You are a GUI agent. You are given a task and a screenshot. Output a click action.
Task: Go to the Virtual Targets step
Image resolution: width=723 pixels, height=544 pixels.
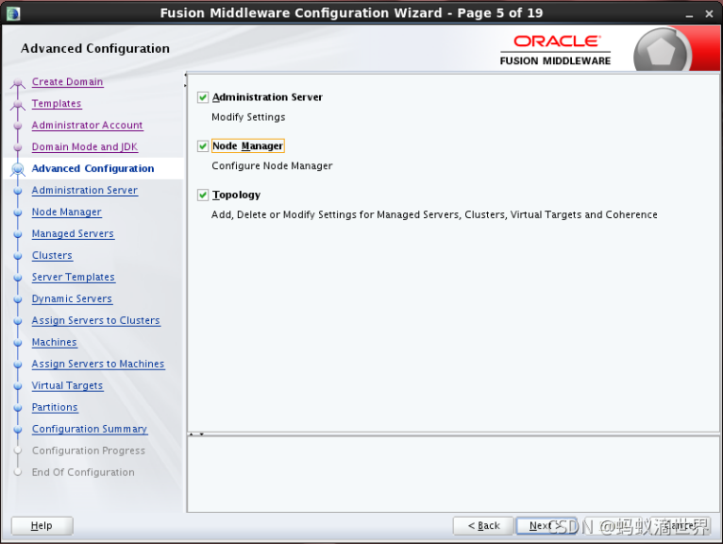pyautogui.click(x=67, y=385)
